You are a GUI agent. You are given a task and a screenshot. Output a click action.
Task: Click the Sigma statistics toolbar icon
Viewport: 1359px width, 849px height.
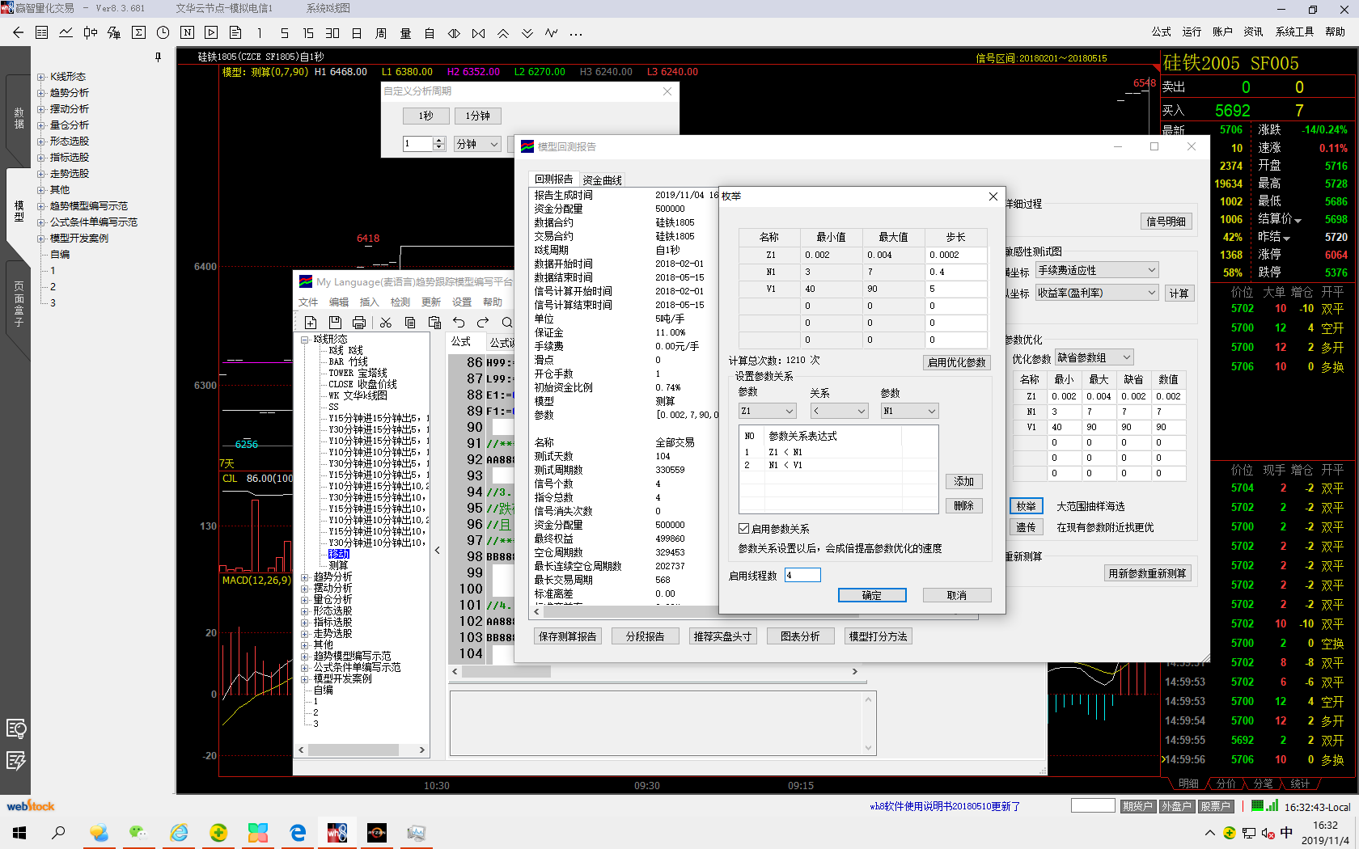click(138, 33)
